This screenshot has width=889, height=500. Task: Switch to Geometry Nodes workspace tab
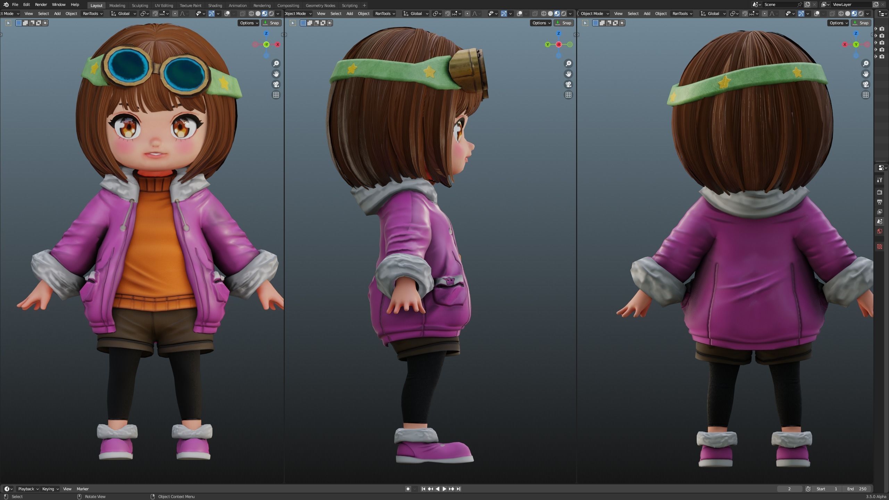click(320, 5)
